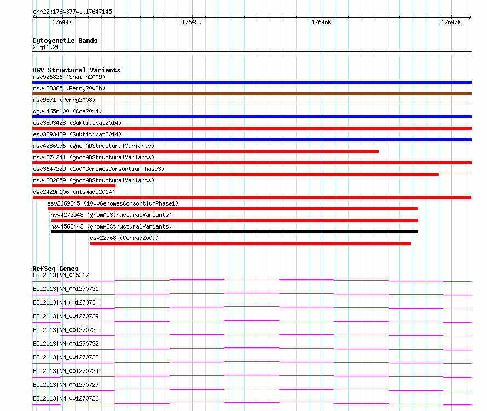Open dgv4465n100 (Coe2014) variant label

67,111
